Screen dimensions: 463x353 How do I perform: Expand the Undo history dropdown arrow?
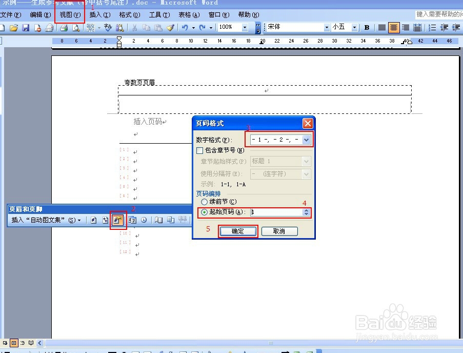coord(193,28)
